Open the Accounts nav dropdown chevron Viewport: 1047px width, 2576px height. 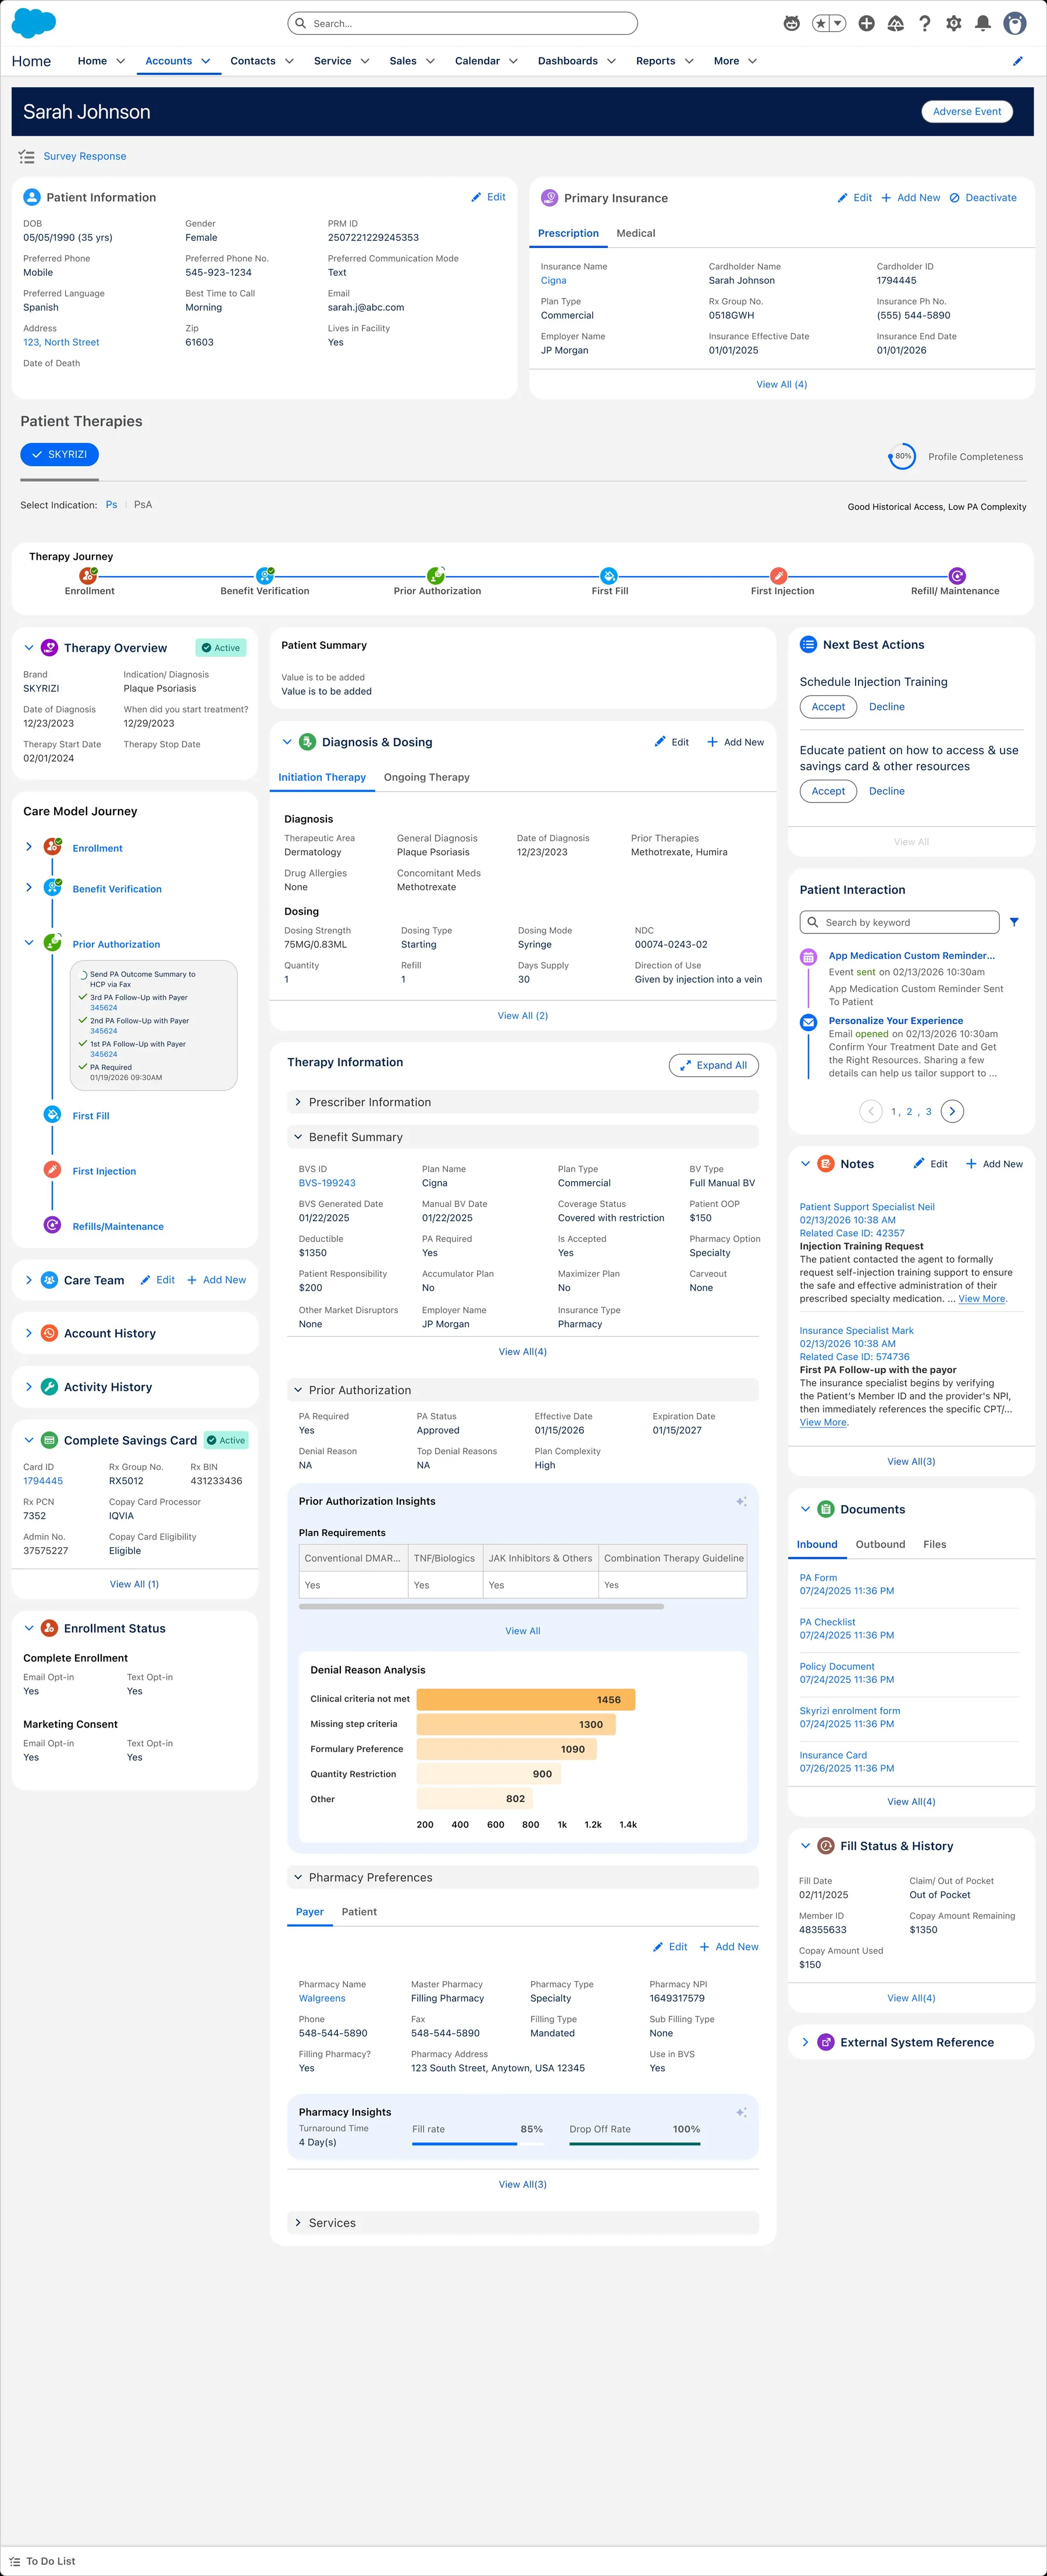[x=206, y=61]
